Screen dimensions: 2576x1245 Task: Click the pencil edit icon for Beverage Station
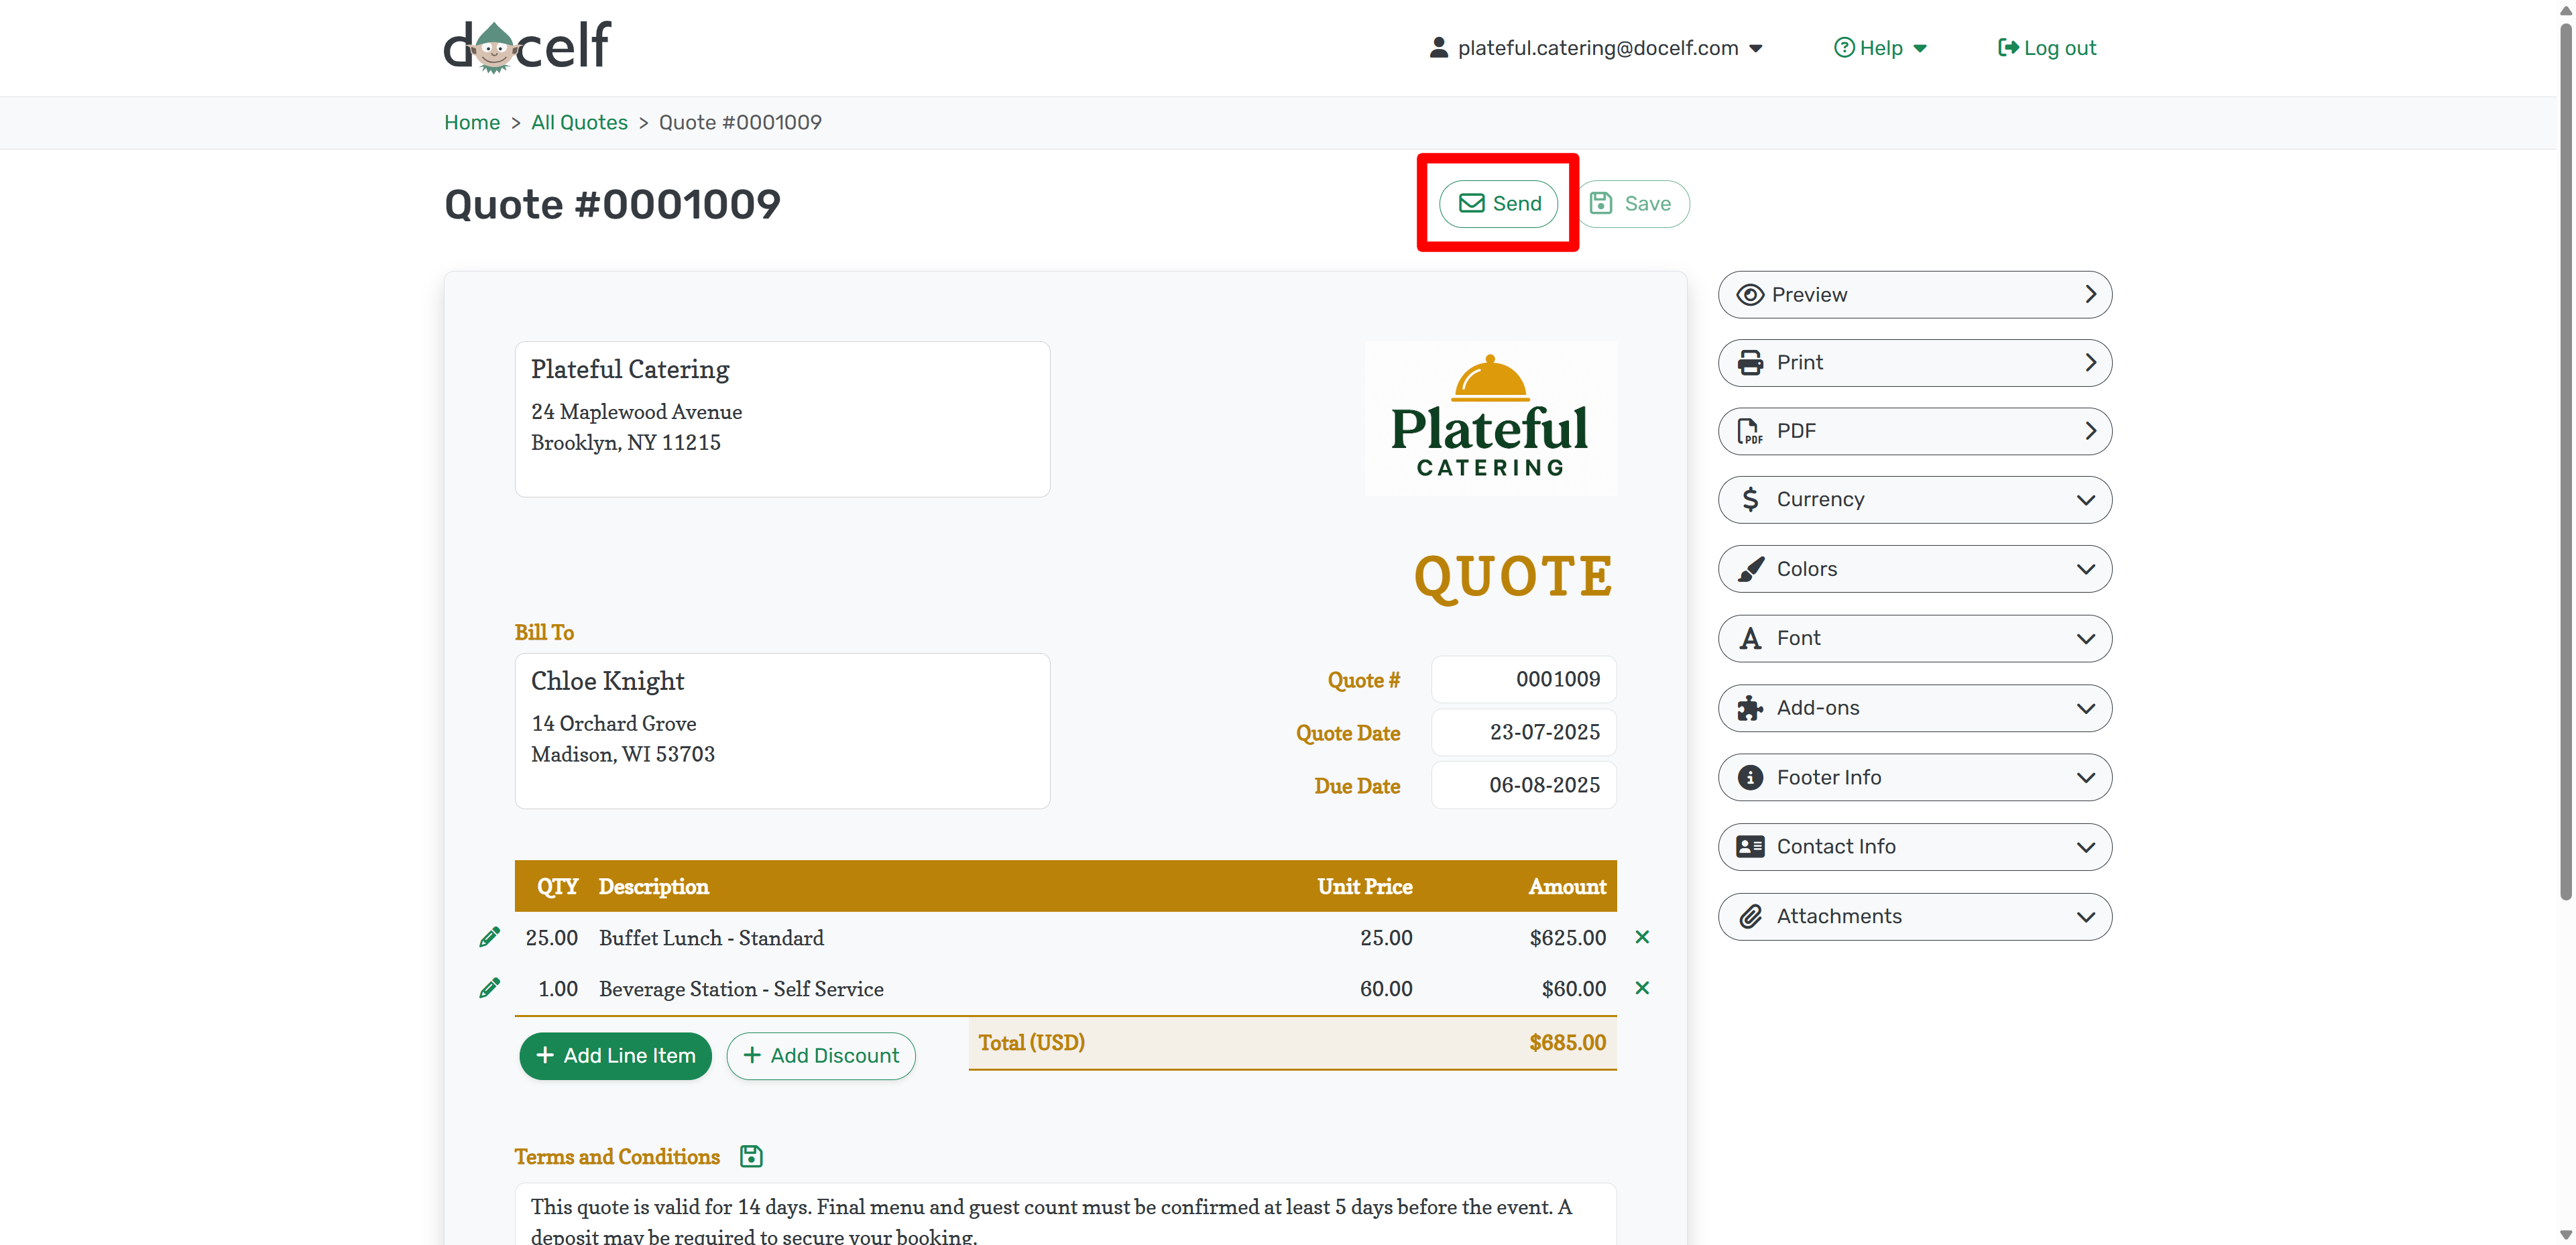tap(489, 988)
